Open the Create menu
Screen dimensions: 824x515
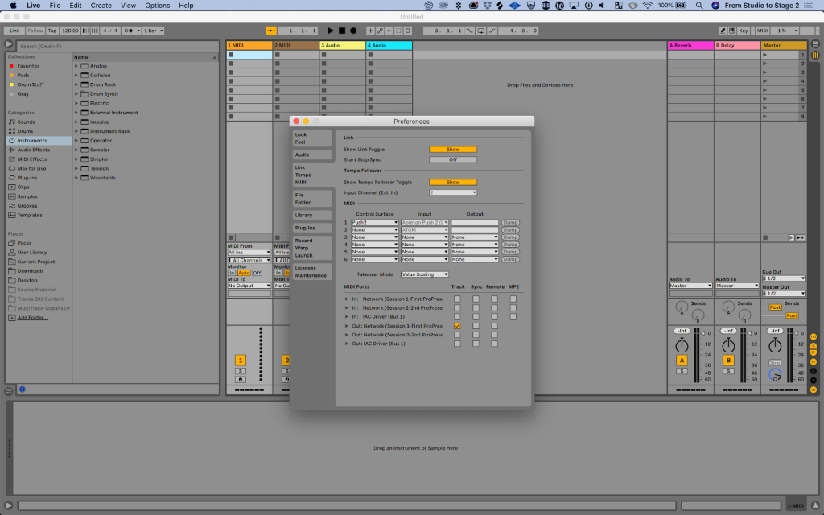pyautogui.click(x=101, y=6)
